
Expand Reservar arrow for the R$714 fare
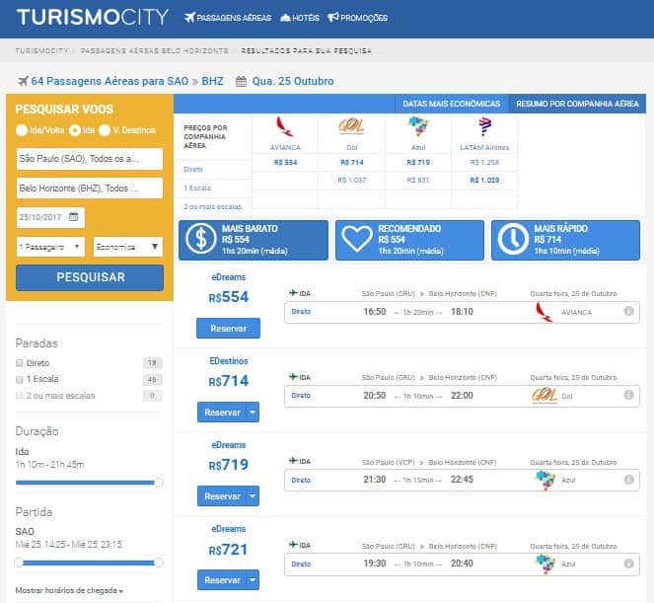253,412
